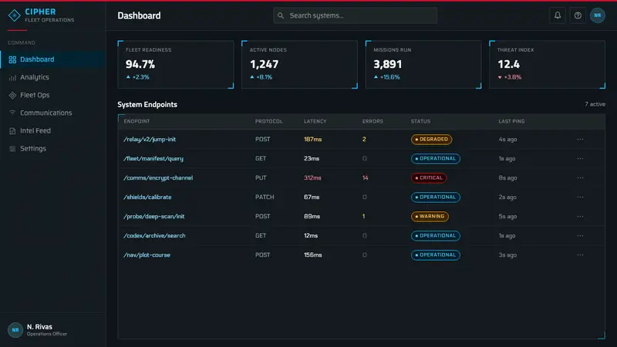Click the Intel Feed document icon
The image size is (617, 347).
tap(12, 130)
